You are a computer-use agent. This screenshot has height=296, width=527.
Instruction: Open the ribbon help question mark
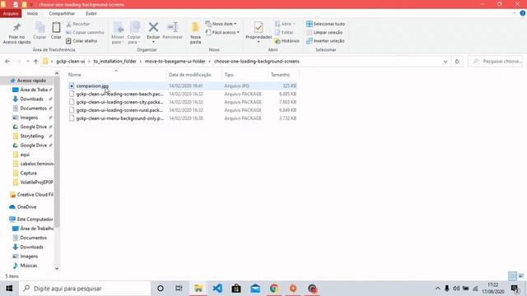click(x=523, y=13)
